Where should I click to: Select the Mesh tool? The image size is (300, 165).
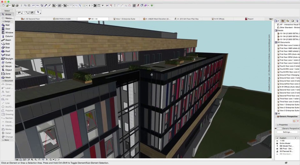coord(7,77)
